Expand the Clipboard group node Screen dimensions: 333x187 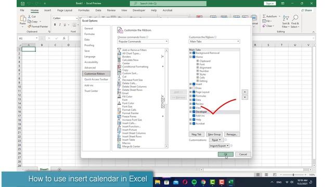pos(198,61)
